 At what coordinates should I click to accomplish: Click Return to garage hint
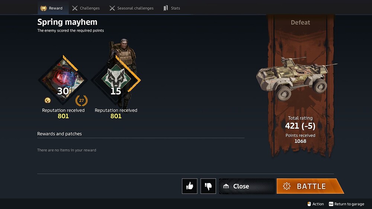pos(346,204)
